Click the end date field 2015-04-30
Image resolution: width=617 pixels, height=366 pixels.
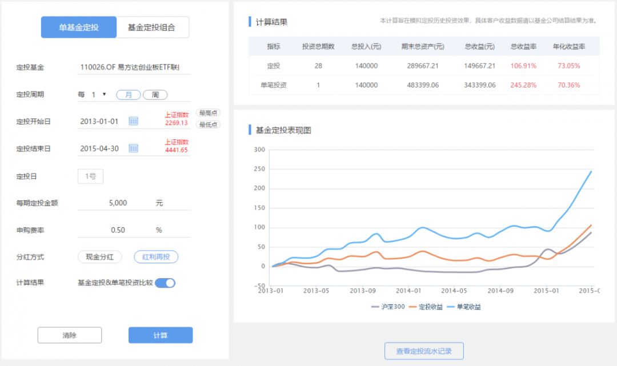(99, 148)
